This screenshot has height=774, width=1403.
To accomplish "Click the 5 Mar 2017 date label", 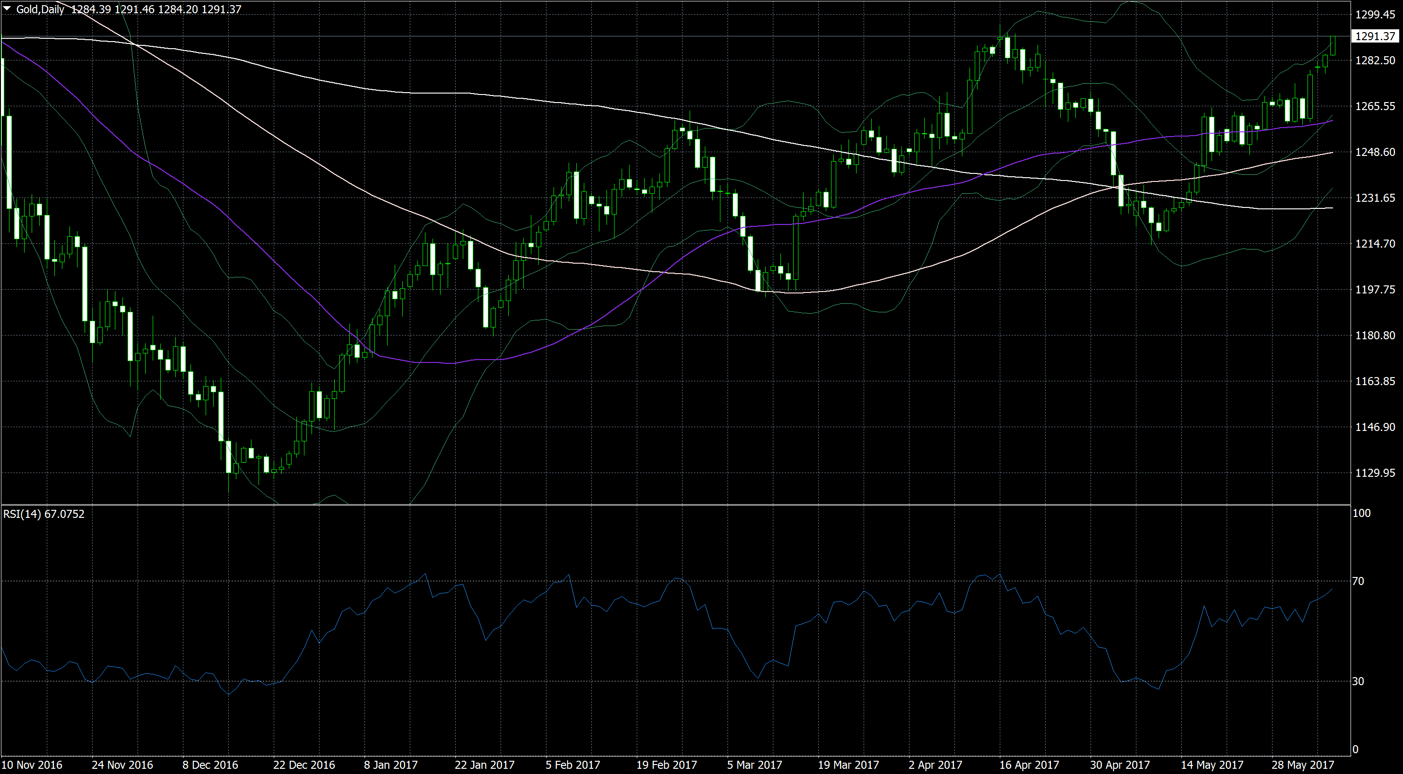I will tap(754, 765).
